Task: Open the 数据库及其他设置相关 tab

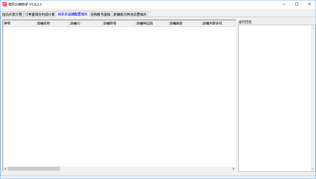Action: [130, 14]
